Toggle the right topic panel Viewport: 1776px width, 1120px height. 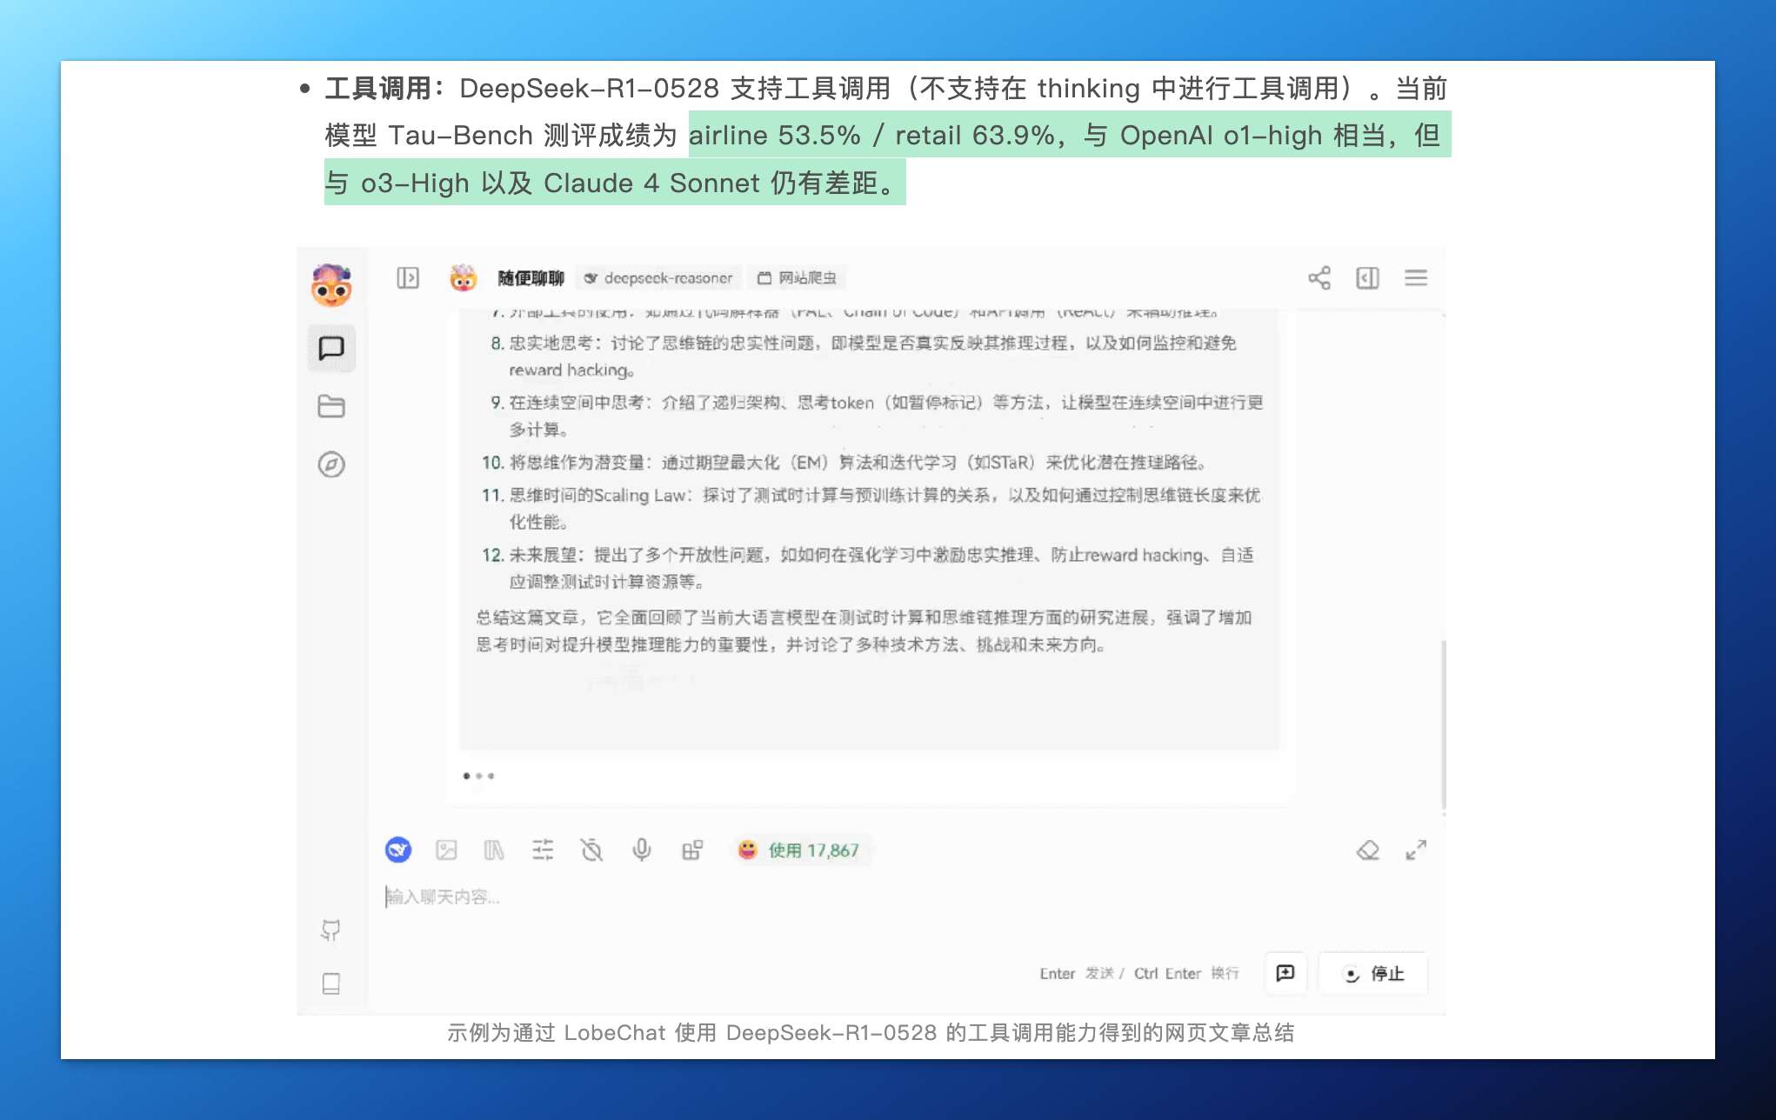tap(1368, 278)
